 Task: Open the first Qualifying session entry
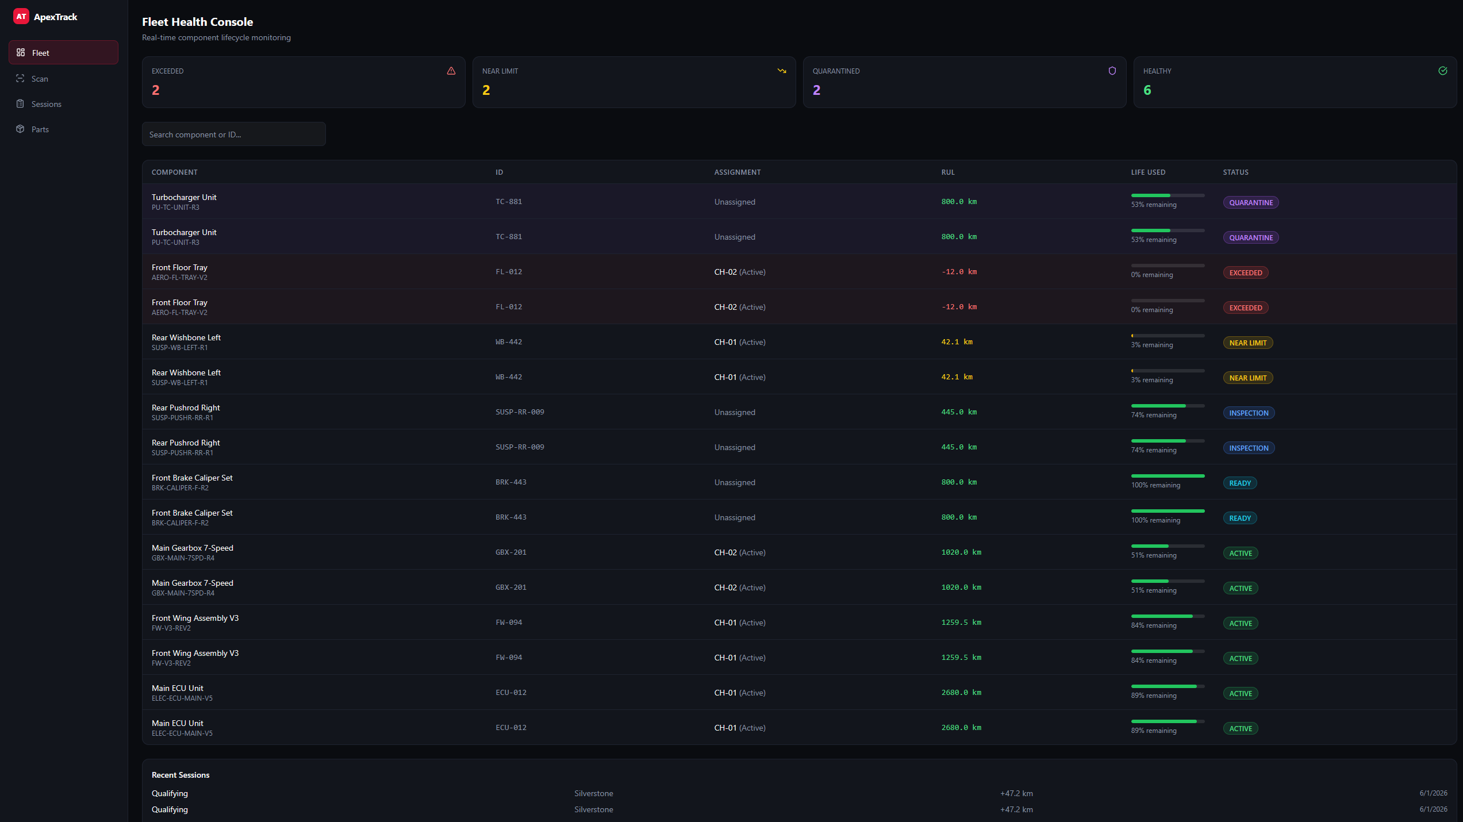pos(170,793)
